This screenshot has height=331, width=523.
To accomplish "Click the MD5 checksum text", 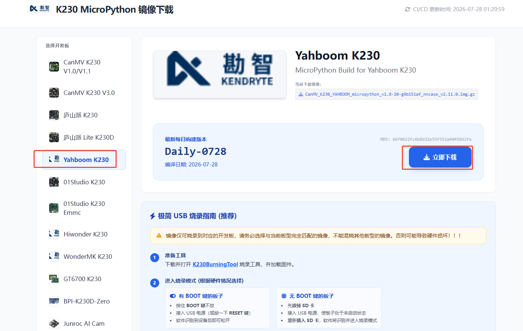I will pyautogui.click(x=426, y=139).
